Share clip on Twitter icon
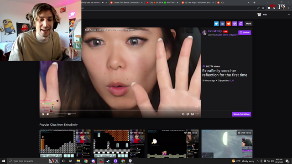Image resolution: width=292 pixels, height=164 pixels. click(x=216, y=24)
